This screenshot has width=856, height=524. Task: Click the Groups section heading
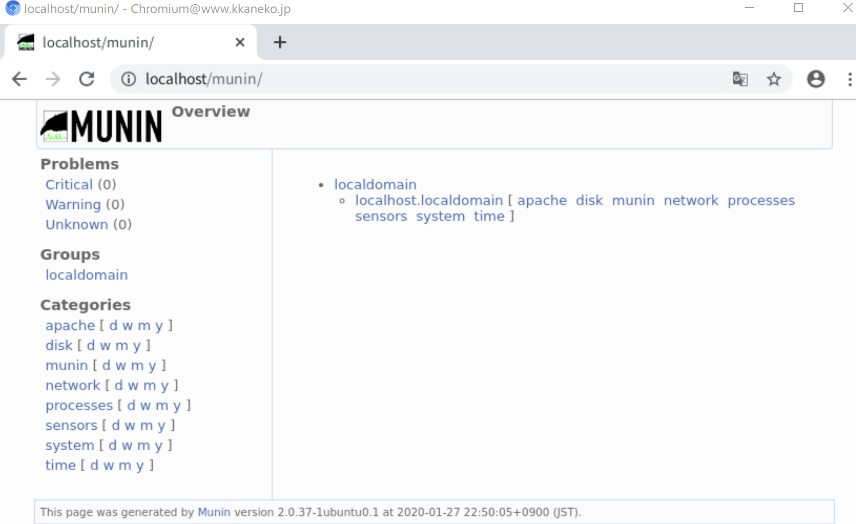pyautogui.click(x=70, y=255)
